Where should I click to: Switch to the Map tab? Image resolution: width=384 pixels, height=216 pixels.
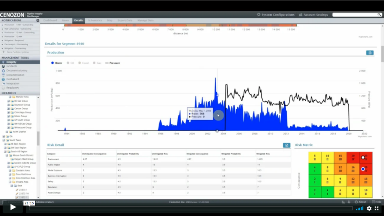coord(110,21)
